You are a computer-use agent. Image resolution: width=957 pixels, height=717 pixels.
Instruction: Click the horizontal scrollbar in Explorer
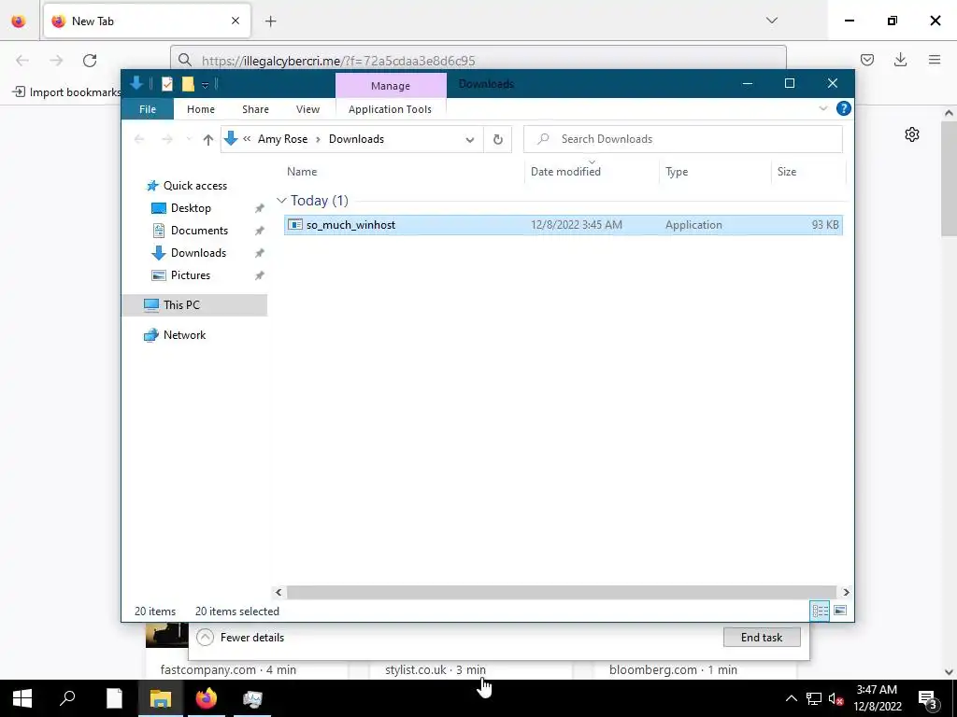(561, 592)
